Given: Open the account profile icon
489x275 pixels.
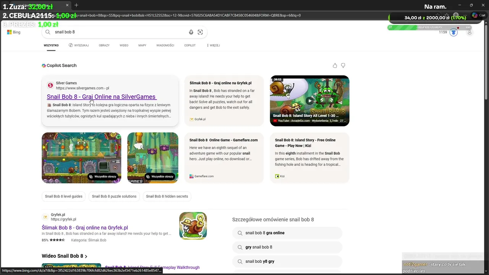Looking at the screenshot, I should 470,32.
